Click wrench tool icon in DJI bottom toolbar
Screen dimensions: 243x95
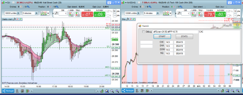coord(102,91)
